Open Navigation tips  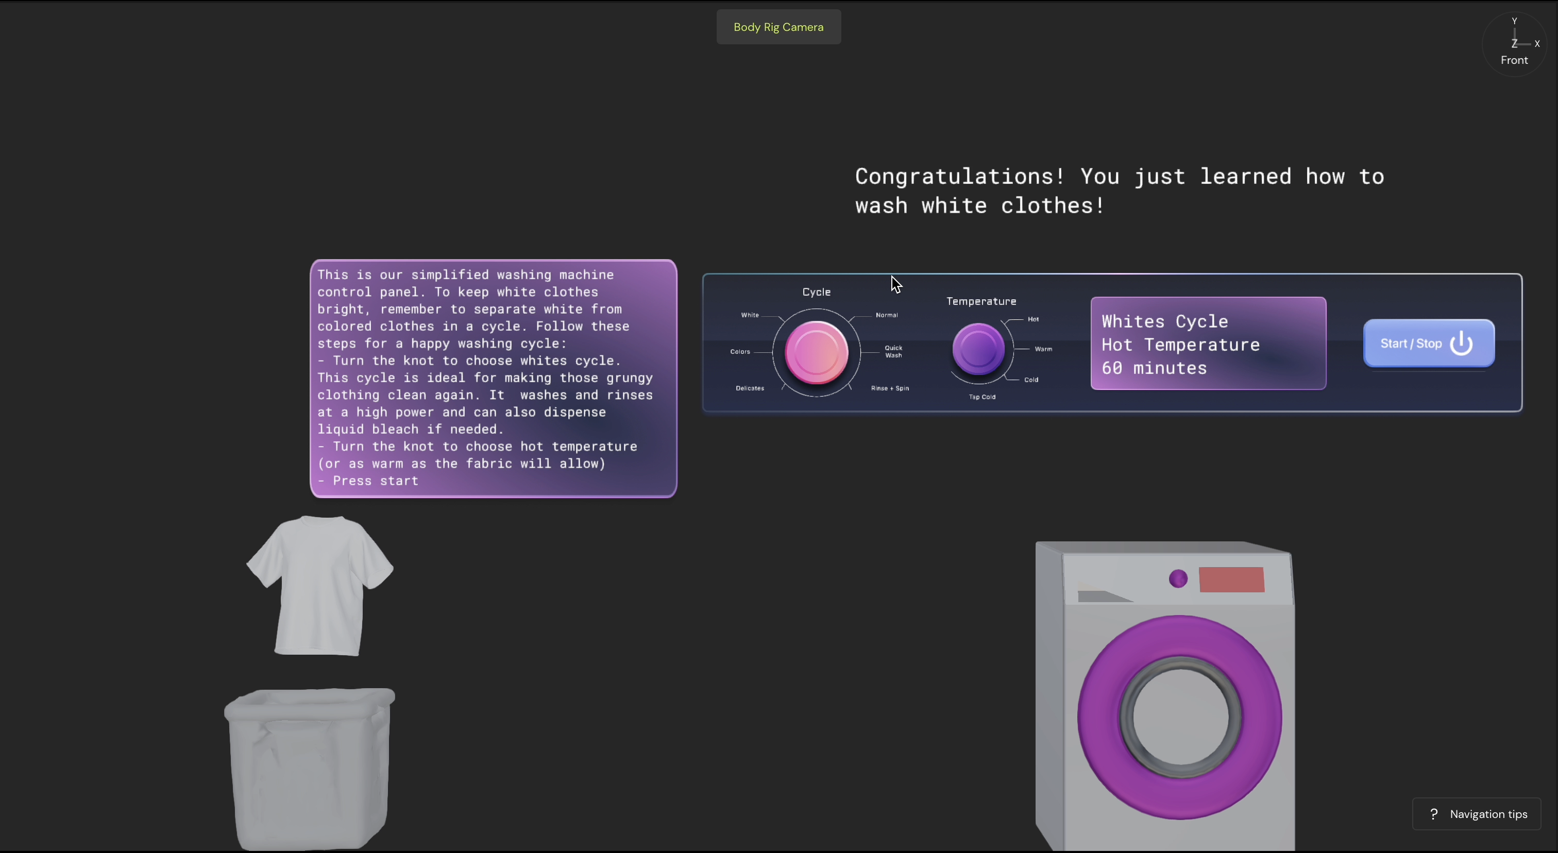1477,814
